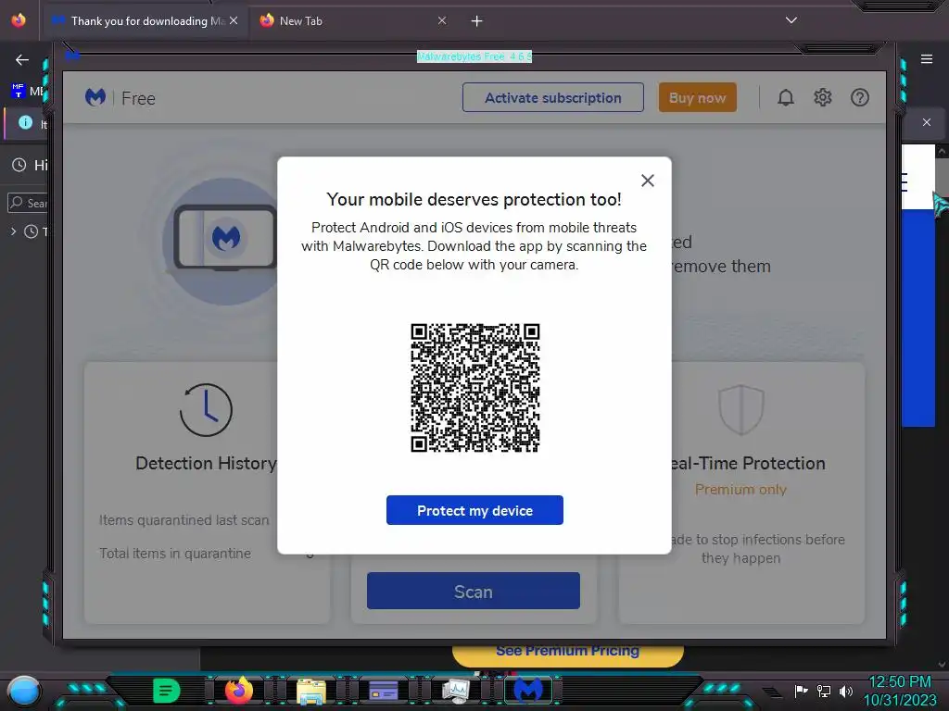Click the Malwarebytes taskbar icon
Viewport: 949px width, 711px height.
pyautogui.click(x=527, y=691)
